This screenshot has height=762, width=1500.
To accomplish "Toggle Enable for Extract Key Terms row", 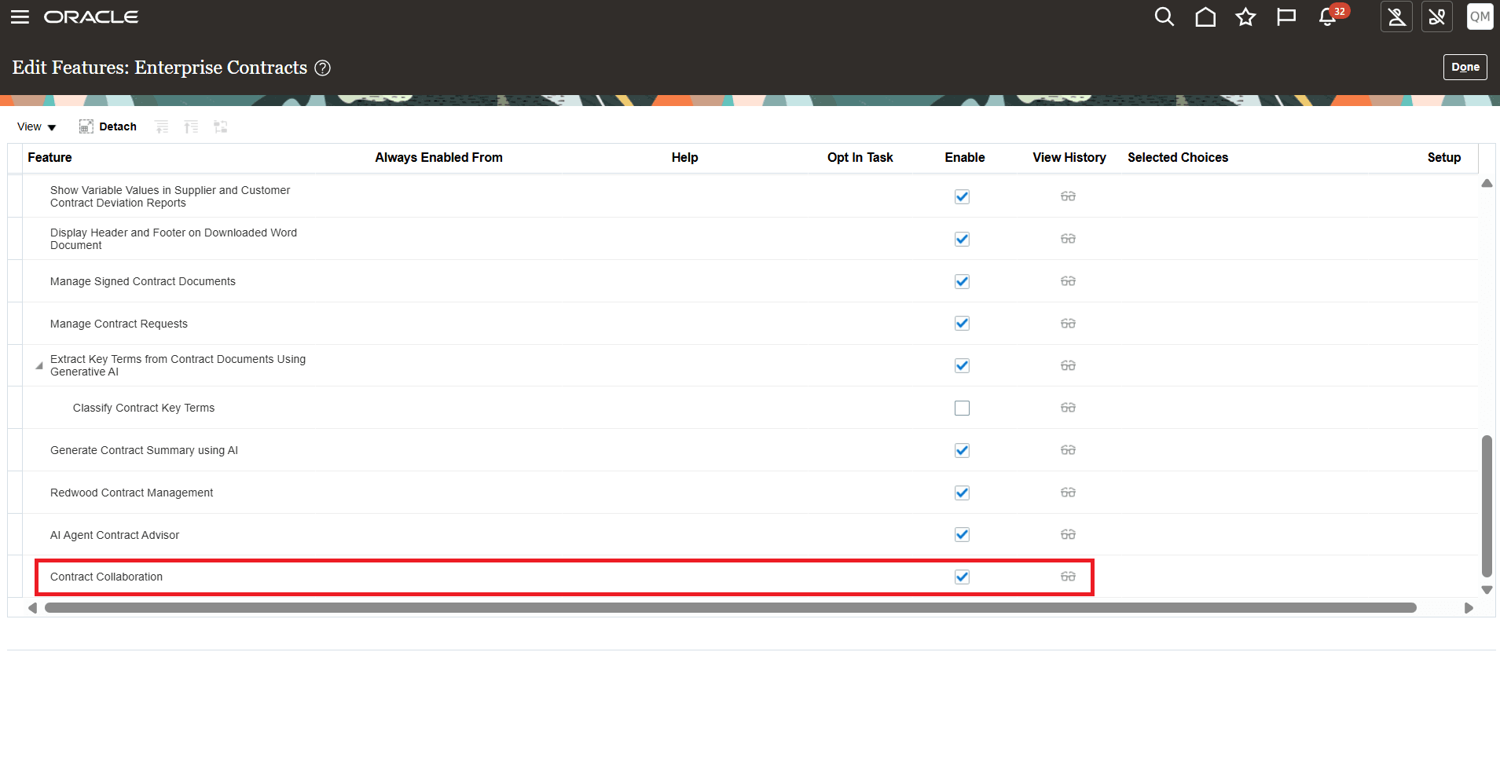I will [962, 365].
